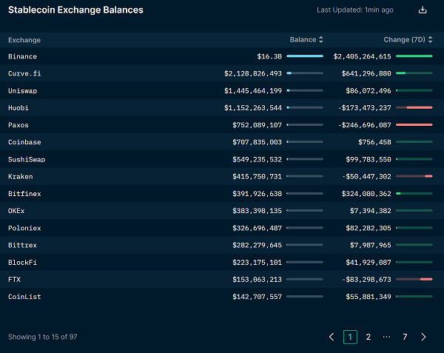
Task: Select the CoinList exchange name
Action: click(x=24, y=297)
